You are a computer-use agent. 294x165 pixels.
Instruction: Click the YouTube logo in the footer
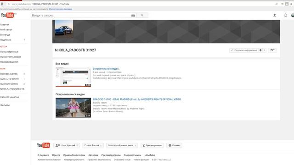(x=43, y=145)
